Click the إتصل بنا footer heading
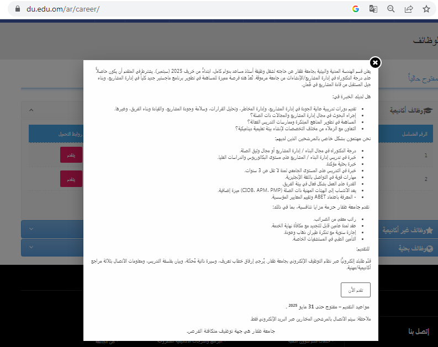Viewport: 438px width, 347px height. coord(418,331)
